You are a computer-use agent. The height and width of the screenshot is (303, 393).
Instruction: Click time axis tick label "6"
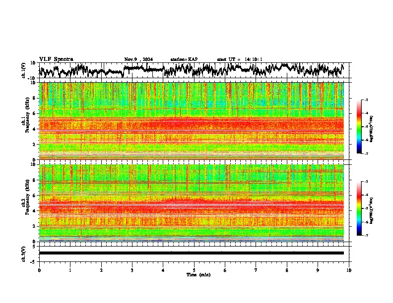225,270
